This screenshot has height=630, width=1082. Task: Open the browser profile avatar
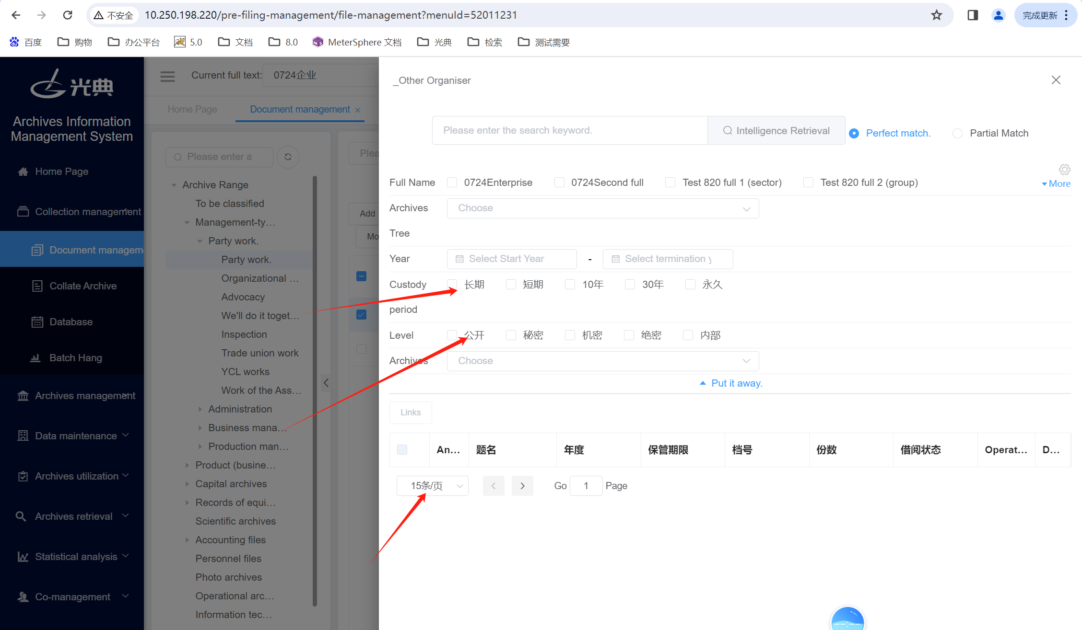(998, 15)
